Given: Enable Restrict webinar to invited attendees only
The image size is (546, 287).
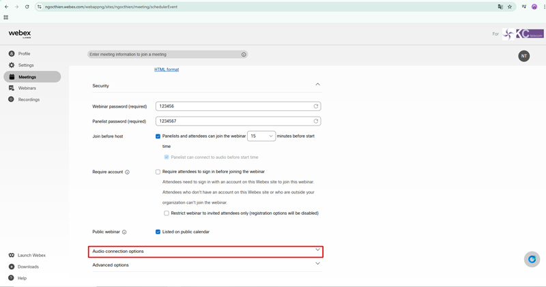Looking at the screenshot, I should coord(167,213).
